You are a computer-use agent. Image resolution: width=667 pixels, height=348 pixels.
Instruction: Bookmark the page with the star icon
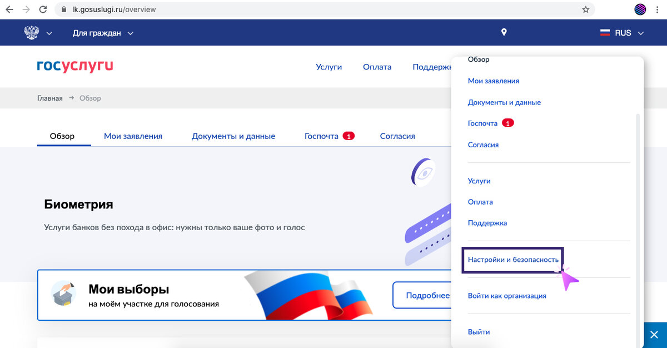click(x=585, y=9)
